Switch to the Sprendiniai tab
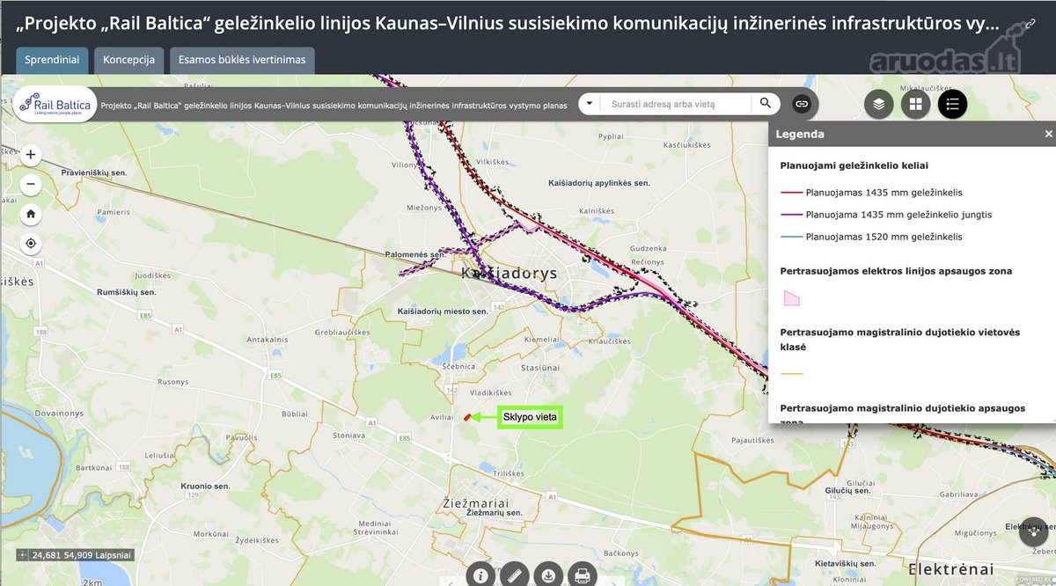The width and height of the screenshot is (1056, 586). [52, 60]
